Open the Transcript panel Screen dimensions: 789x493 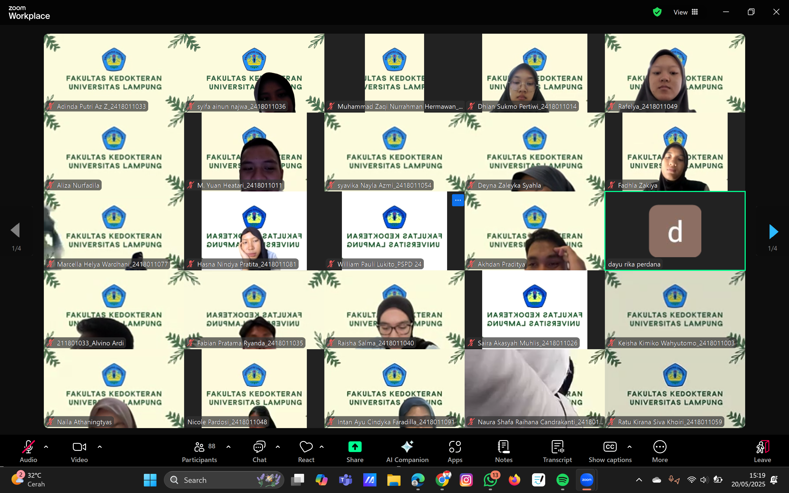click(557, 451)
